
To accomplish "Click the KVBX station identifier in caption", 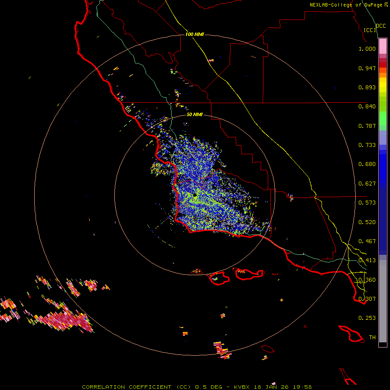I will click(242, 387).
